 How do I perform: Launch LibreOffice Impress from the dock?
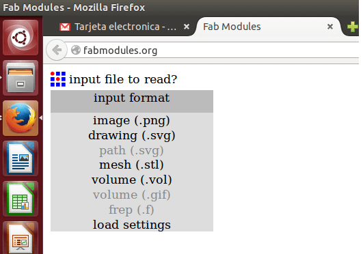[x=21, y=238]
